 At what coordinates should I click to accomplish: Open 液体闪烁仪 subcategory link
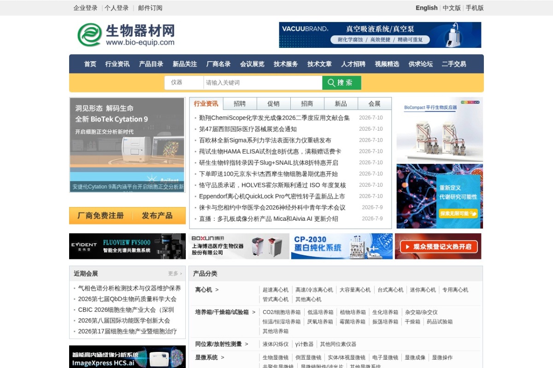click(276, 344)
